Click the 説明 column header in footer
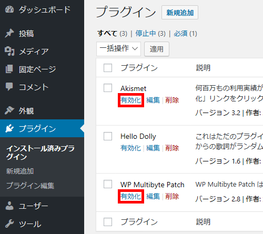This screenshot has height=234, width=263. coord(203,222)
